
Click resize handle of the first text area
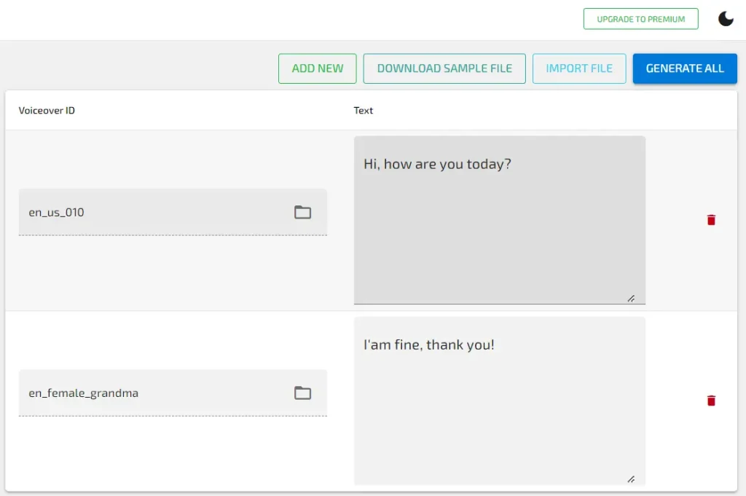pyautogui.click(x=631, y=298)
